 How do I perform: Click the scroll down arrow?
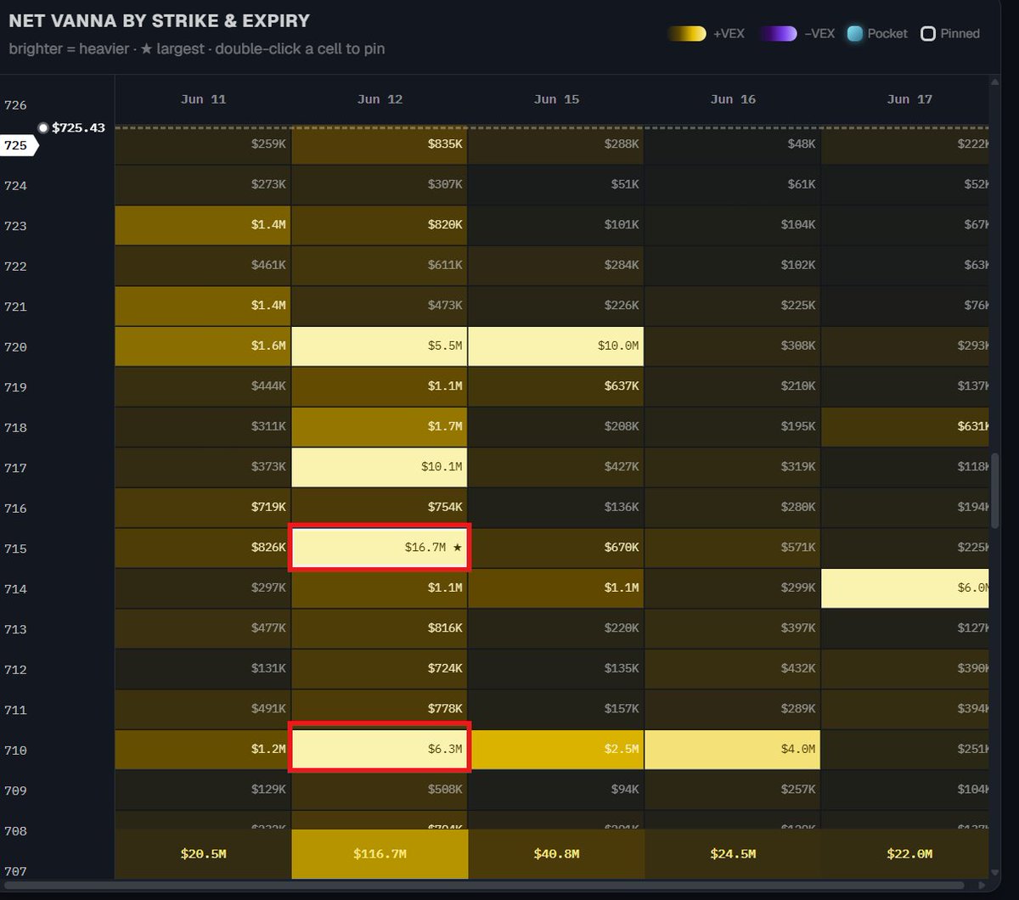click(995, 872)
